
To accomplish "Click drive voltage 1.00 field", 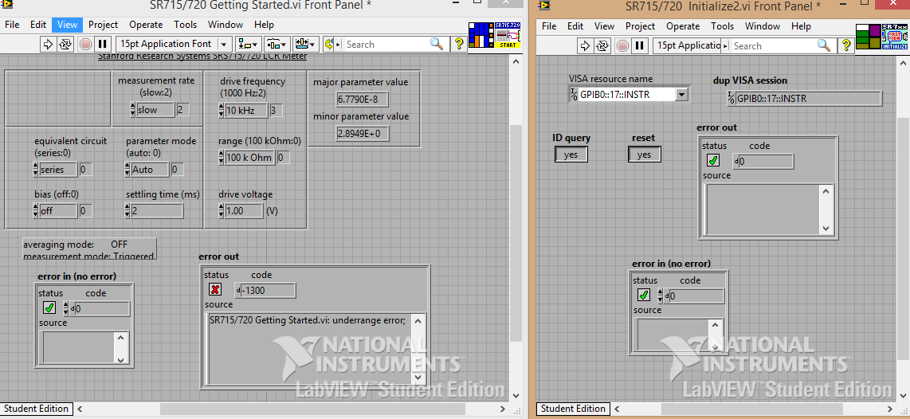I will coord(244,210).
